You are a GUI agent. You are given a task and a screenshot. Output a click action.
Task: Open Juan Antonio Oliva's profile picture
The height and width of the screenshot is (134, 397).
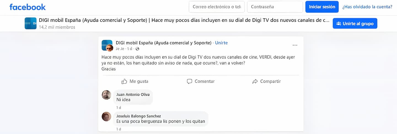tap(106, 95)
